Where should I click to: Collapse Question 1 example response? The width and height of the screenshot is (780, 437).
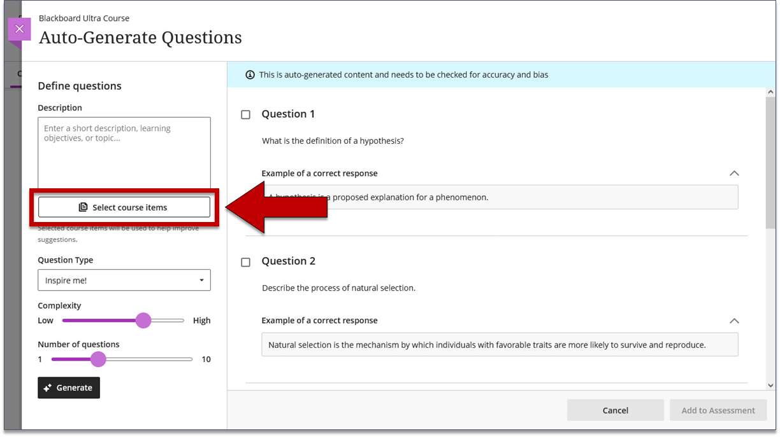[x=734, y=174]
